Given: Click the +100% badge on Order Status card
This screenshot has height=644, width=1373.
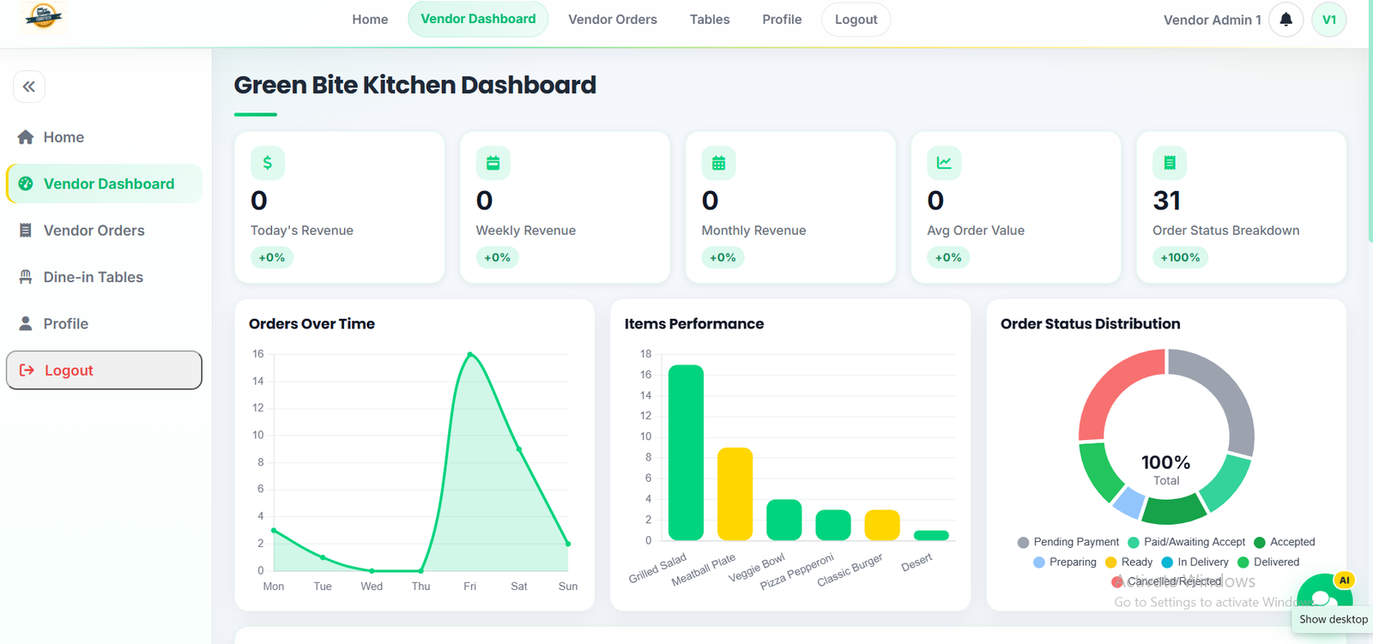Looking at the screenshot, I should pos(1180,257).
